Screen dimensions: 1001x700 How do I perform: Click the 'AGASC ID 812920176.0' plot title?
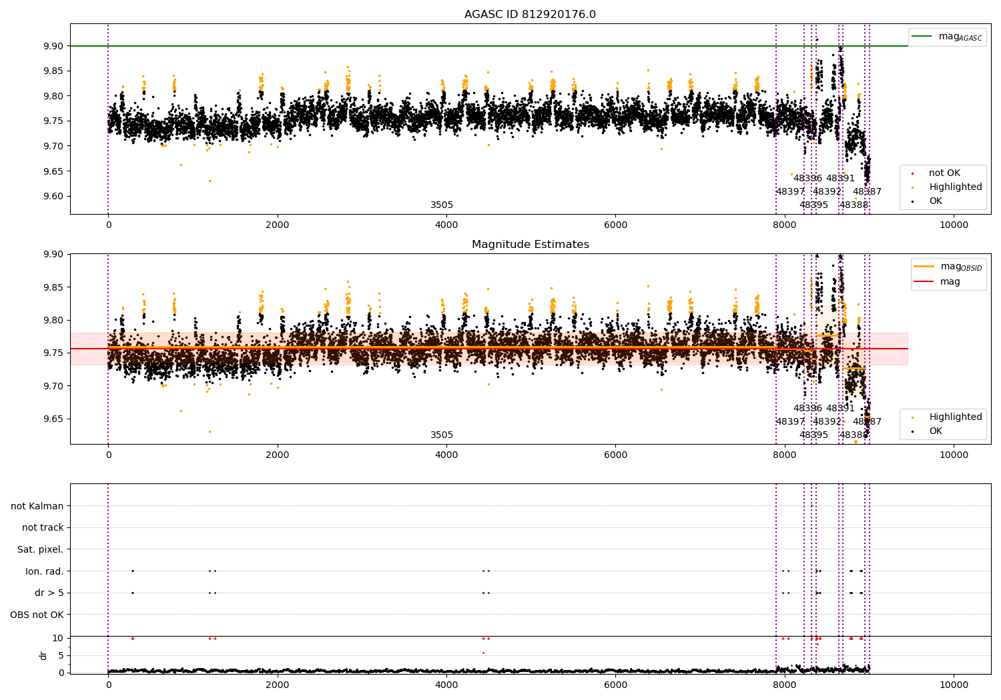pos(530,15)
